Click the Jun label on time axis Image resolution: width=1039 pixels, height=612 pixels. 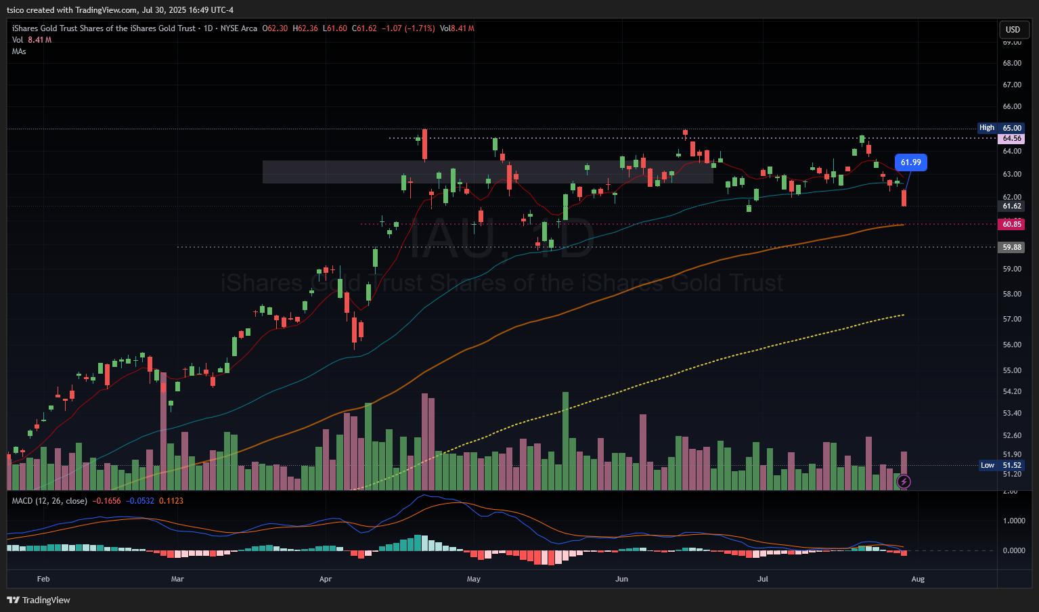click(621, 579)
